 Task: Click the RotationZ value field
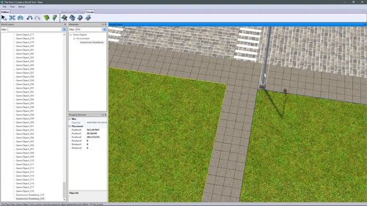point(96,148)
